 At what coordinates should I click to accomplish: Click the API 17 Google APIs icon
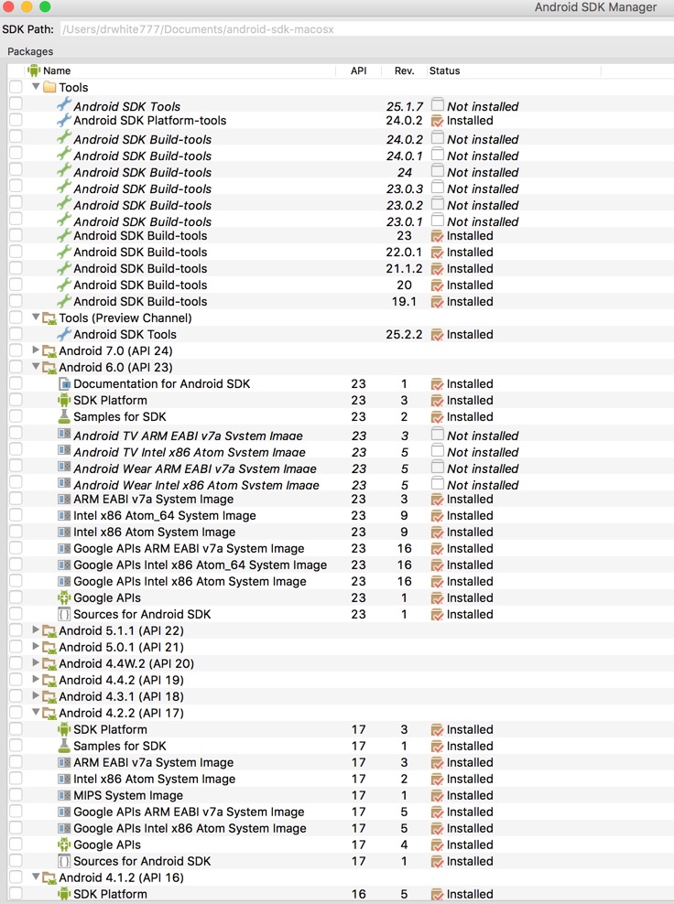[64, 845]
